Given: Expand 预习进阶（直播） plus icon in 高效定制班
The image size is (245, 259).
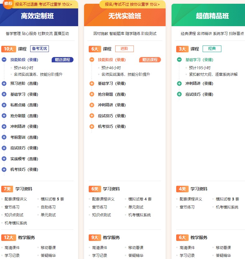Looking at the screenshot, I should (4, 84).
